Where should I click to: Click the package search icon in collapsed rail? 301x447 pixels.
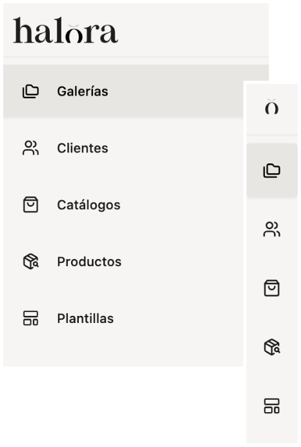[272, 347]
